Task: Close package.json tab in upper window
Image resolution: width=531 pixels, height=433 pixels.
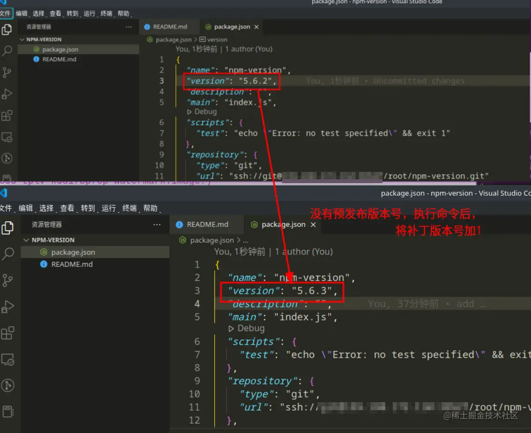Action: tap(256, 27)
